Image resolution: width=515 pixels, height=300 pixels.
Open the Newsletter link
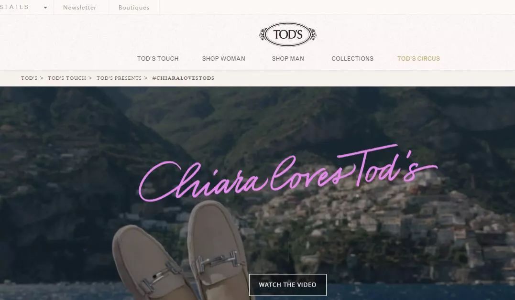[79, 7]
